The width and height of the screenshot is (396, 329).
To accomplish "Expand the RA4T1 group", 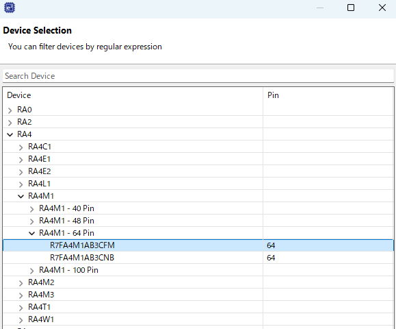I will pyautogui.click(x=21, y=308).
